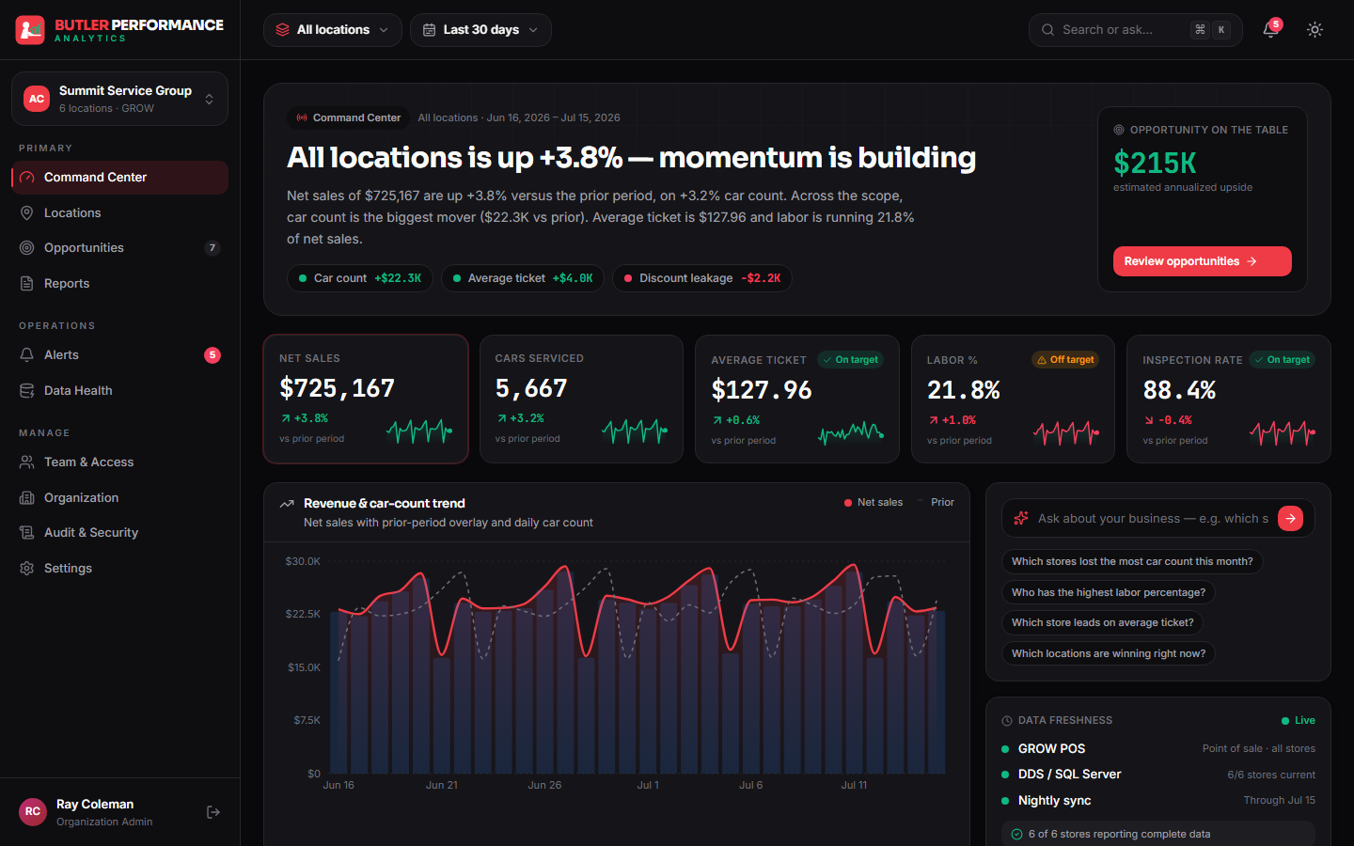
Task: Open Alerts page
Action: [119, 355]
